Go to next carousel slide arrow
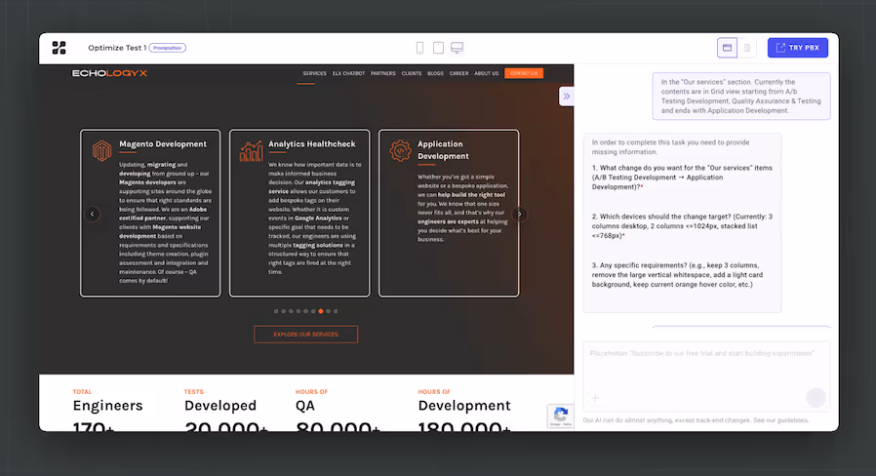876x476 pixels. (x=520, y=214)
